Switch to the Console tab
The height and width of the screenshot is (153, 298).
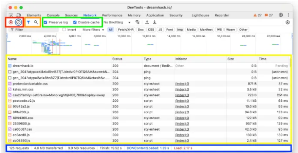pyautogui.click(x=53, y=15)
